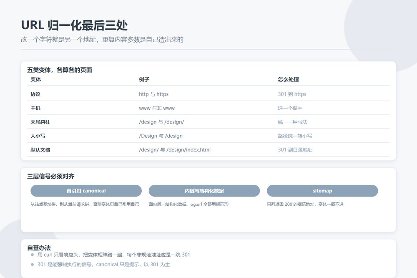Select the 协议 row label

click(x=35, y=94)
